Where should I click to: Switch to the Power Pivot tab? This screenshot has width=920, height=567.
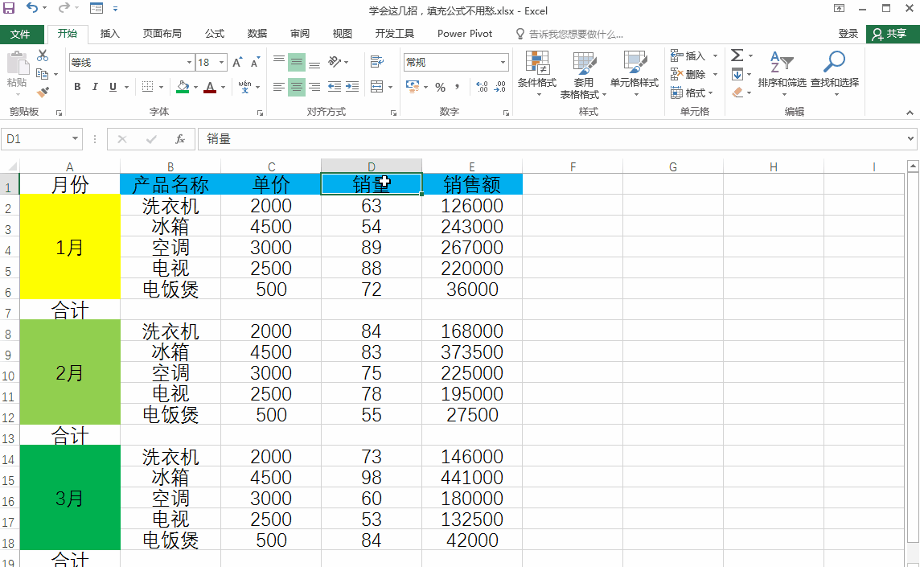(x=465, y=34)
